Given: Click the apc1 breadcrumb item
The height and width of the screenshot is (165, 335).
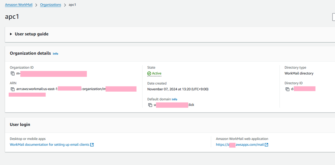Looking at the screenshot, I should tap(72, 5).
